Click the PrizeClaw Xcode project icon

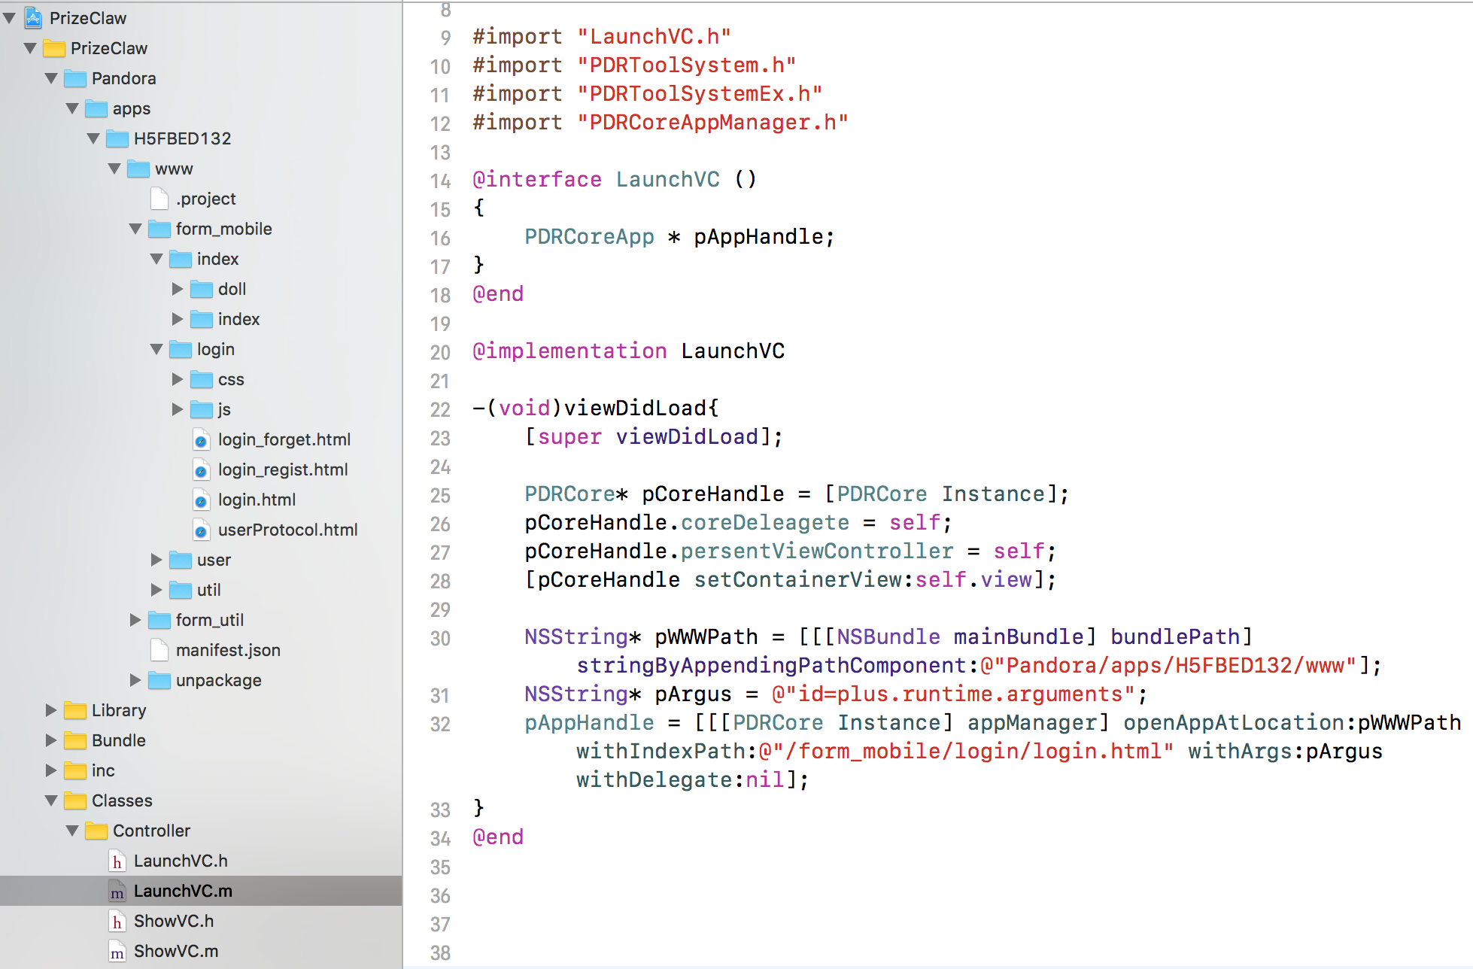click(33, 17)
